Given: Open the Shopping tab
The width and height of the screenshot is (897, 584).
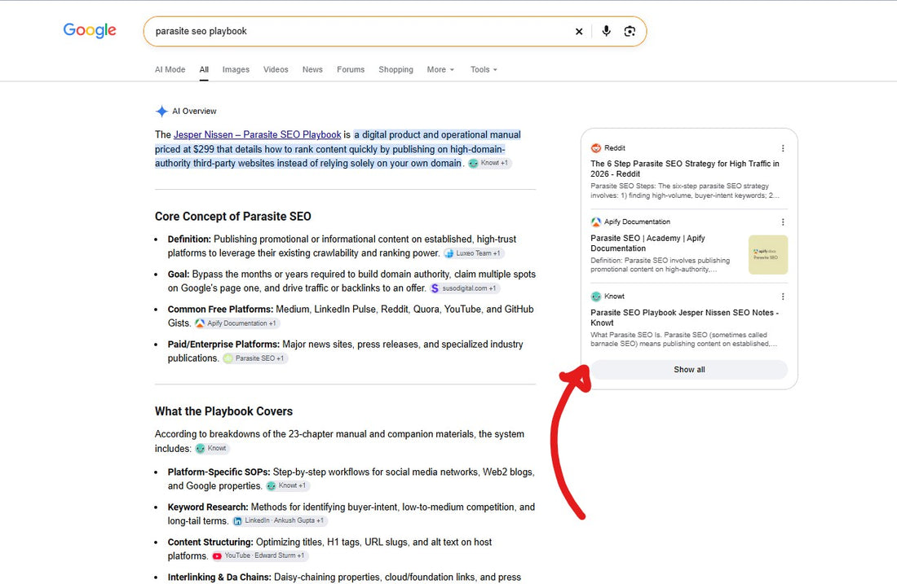Looking at the screenshot, I should coord(395,69).
